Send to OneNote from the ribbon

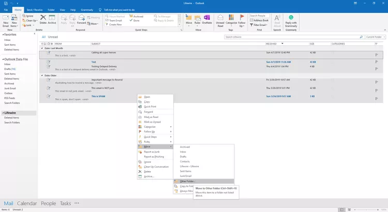(207, 20)
